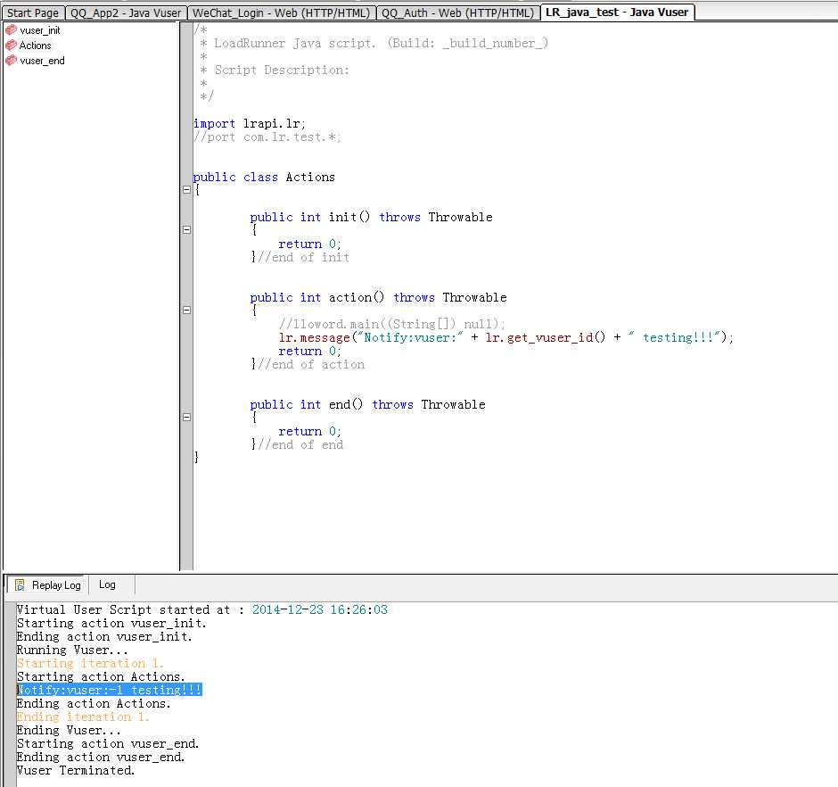The height and width of the screenshot is (787, 838).
Task: Click the timestamp 2014-12-23 16:26:03
Action: click(x=319, y=610)
